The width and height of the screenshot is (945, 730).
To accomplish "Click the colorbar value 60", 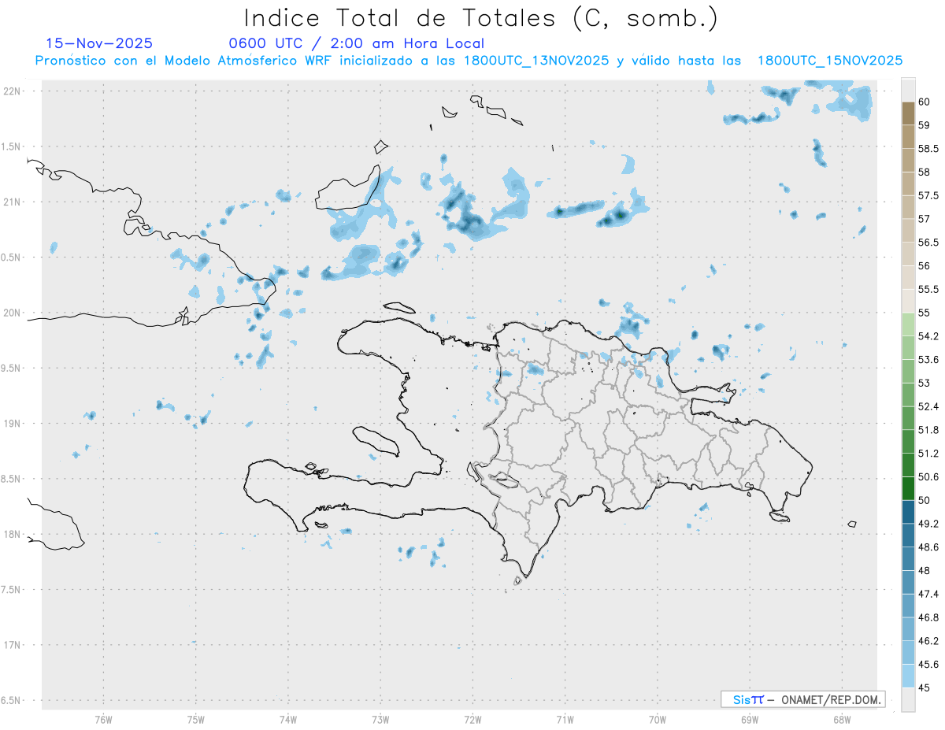I will 925,102.
